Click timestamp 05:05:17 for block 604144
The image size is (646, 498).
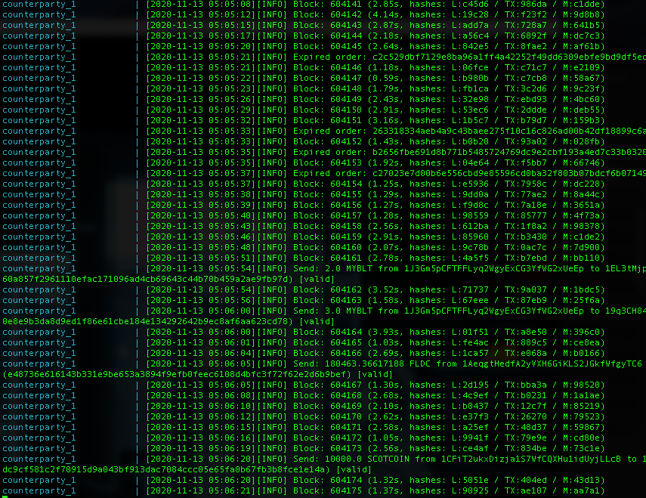click(230, 36)
